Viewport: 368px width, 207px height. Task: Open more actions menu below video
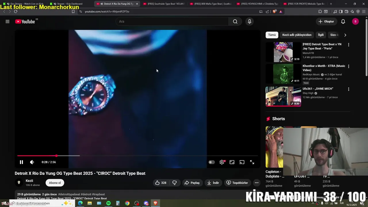[x=257, y=183]
